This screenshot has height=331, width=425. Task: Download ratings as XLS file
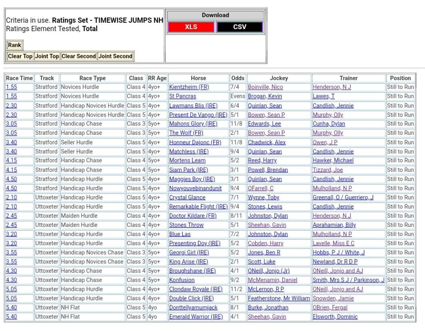191,27
